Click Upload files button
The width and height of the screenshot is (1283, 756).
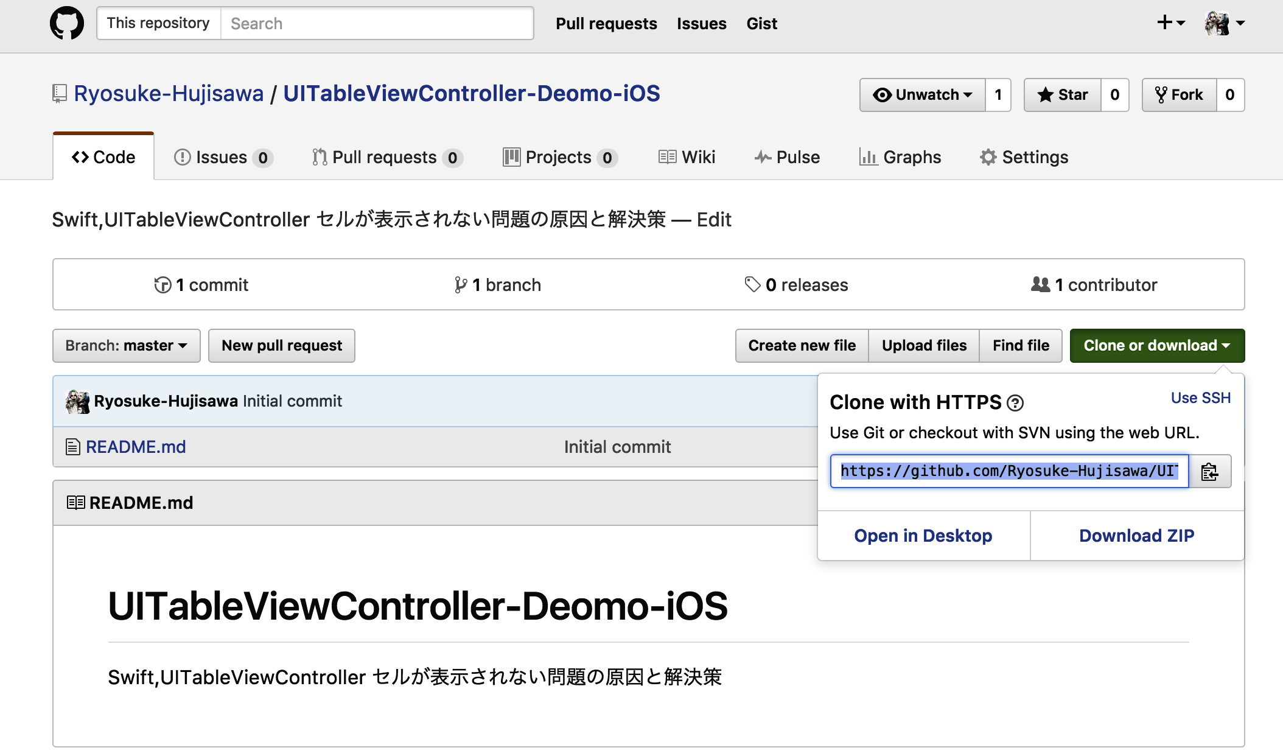tap(924, 346)
